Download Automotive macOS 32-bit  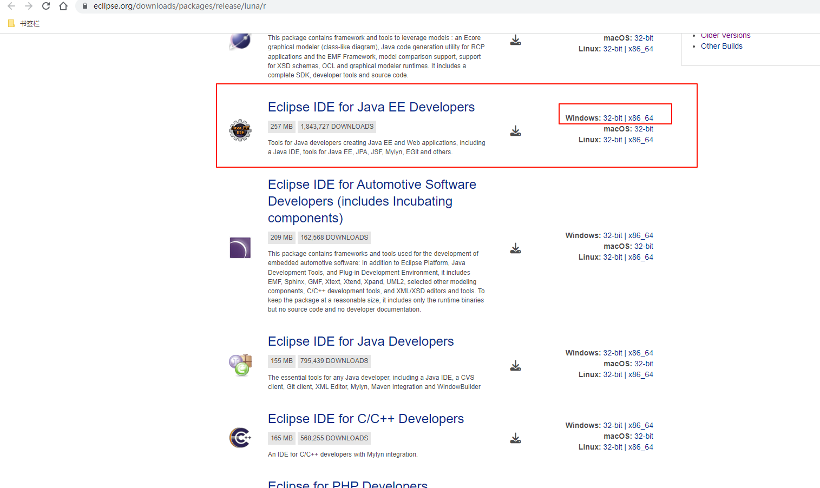pos(644,246)
